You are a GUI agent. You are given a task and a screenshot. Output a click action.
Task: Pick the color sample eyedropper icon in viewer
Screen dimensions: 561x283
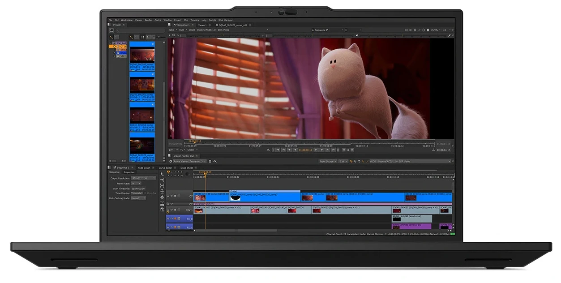[450, 35]
